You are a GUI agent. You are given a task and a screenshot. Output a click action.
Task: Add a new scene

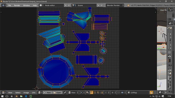(98, 5)
